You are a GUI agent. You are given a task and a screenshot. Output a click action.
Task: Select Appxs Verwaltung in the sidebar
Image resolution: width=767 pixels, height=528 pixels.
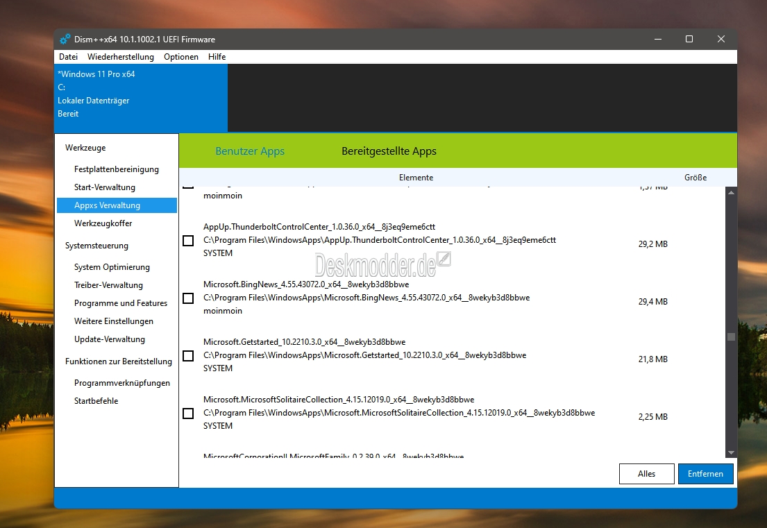117,205
